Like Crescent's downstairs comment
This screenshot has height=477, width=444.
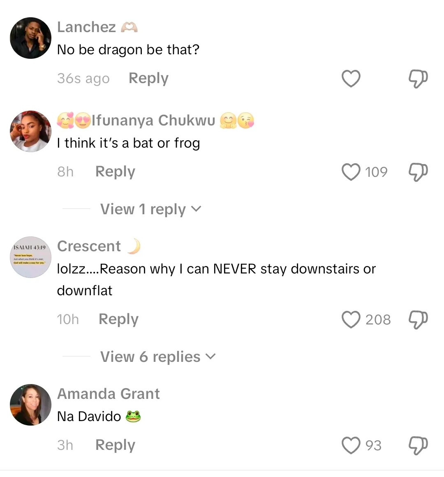click(351, 320)
